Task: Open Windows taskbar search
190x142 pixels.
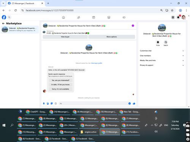Action: [x=12, y=125]
